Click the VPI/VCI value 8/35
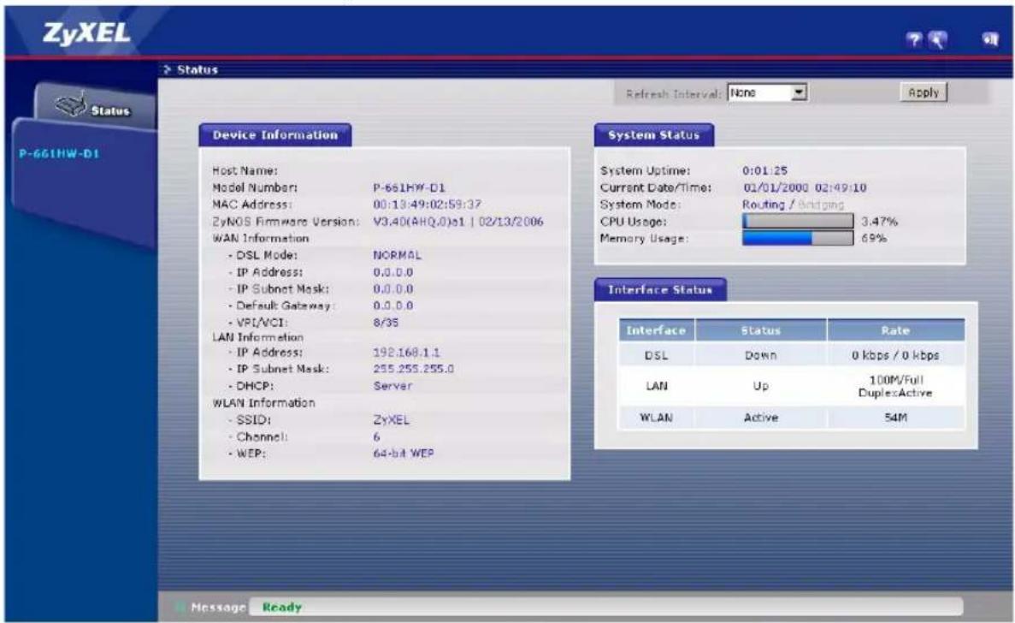 tap(386, 323)
